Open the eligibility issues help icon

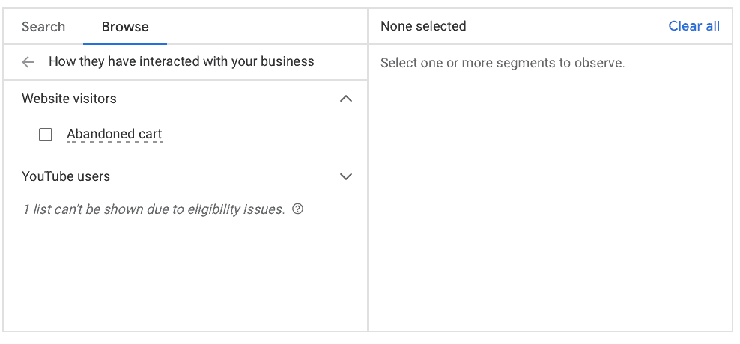click(x=298, y=209)
